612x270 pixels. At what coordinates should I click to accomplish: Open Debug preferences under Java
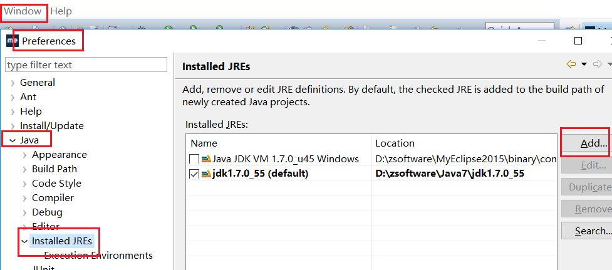point(47,212)
